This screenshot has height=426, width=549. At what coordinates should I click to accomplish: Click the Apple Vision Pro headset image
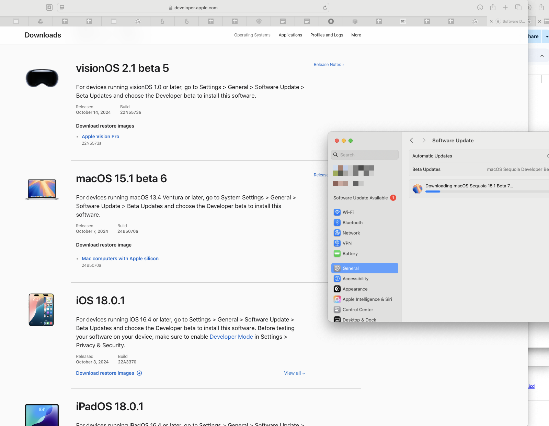tap(42, 78)
